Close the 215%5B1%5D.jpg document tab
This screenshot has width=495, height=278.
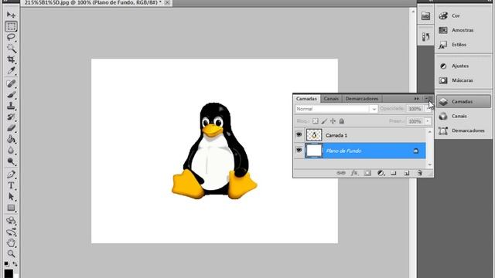click(167, 2)
